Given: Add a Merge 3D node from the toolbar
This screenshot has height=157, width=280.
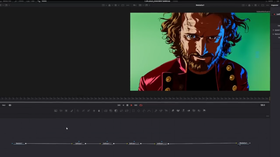Looking at the screenshot, I should 188,111.
